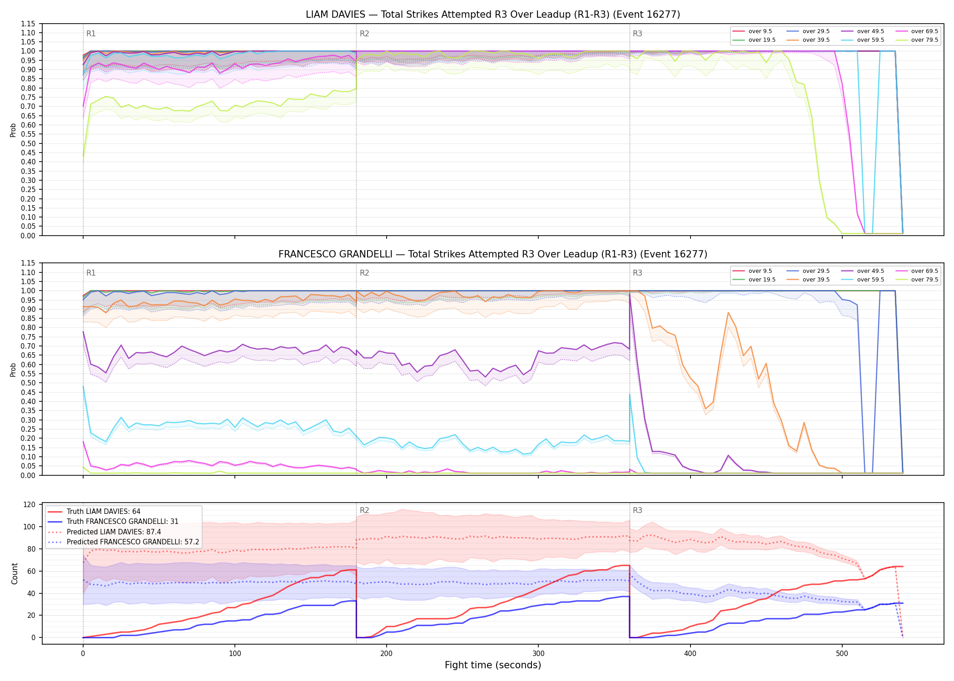The width and height of the screenshot is (954, 681).
Task: Click the R2 round label in Francesco Grandelli chart
Action: pyautogui.click(x=364, y=273)
